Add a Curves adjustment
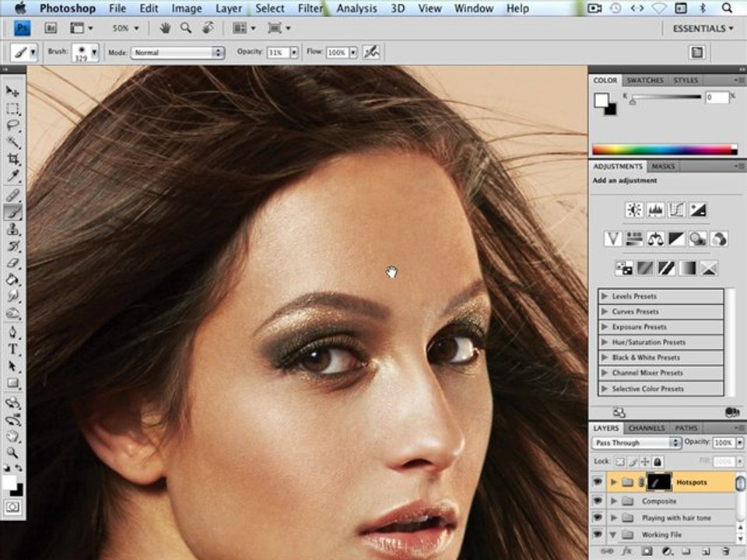 coord(676,210)
